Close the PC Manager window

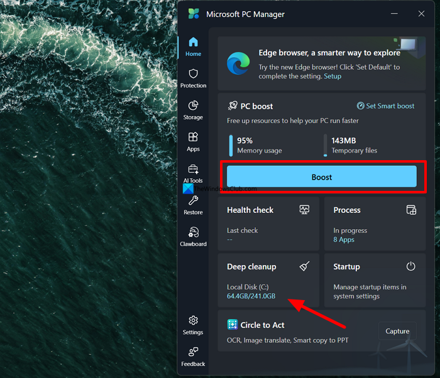[x=421, y=14]
